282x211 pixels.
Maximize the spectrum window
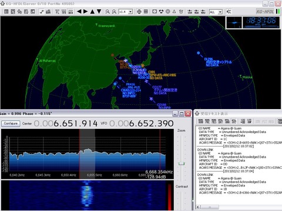pos(182,114)
